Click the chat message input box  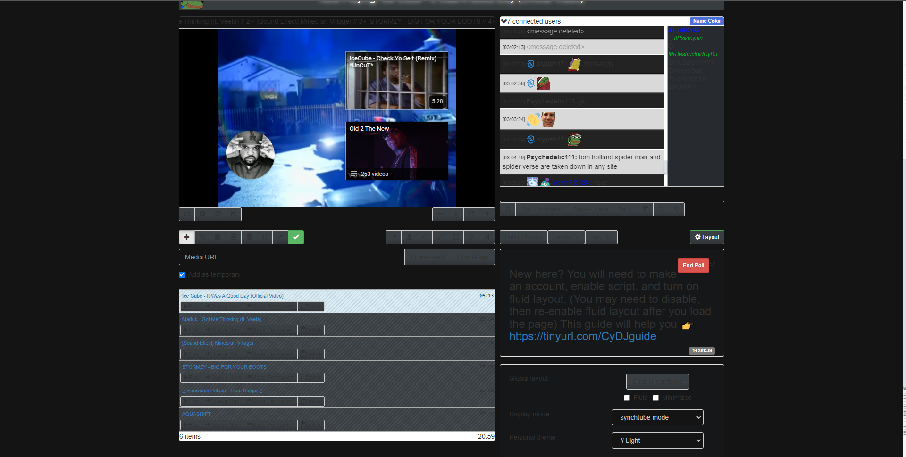pyautogui.click(x=612, y=194)
